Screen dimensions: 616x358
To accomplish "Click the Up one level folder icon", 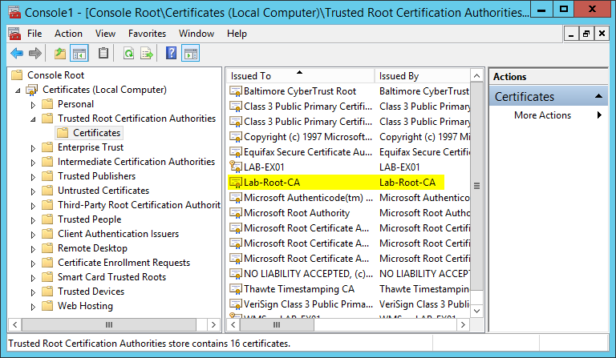I will pyautogui.click(x=60, y=53).
